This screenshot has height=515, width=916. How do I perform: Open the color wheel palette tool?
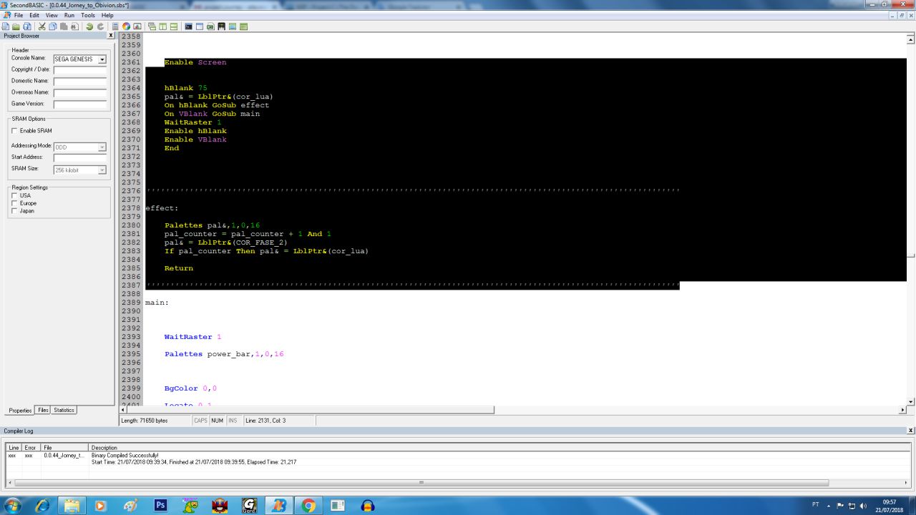[x=126, y=26]
